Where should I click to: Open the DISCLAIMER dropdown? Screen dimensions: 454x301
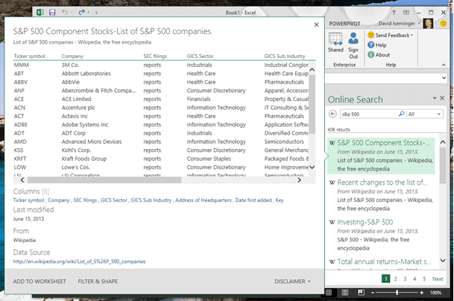click(293, 281)
